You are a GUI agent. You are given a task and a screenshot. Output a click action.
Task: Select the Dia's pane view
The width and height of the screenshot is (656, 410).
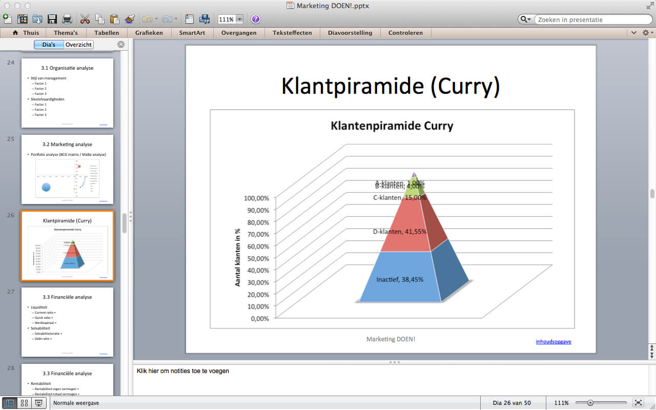click(49, 45)
